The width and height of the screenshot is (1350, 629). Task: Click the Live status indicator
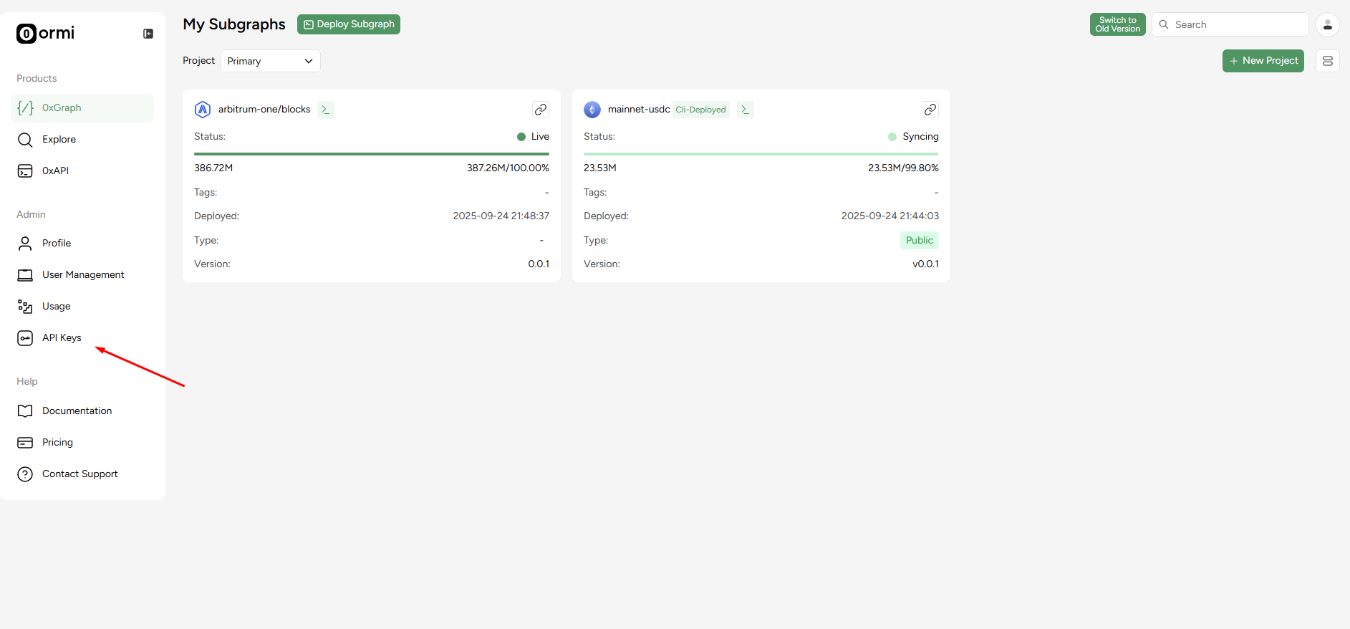[533, 137]
